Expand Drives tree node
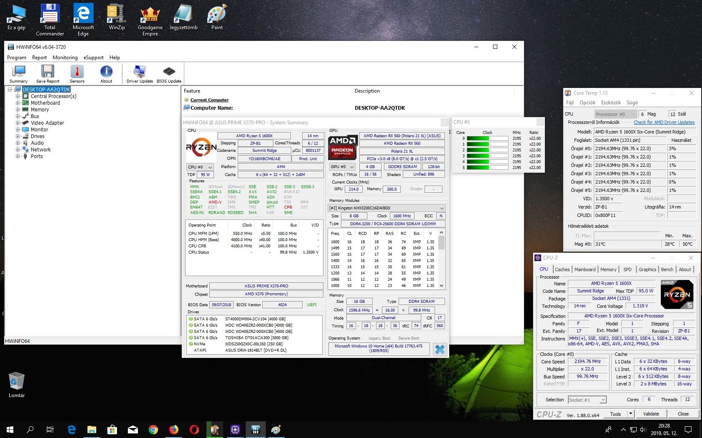The height and width of the screenshot is (438, 702). (x=18, y=136)
